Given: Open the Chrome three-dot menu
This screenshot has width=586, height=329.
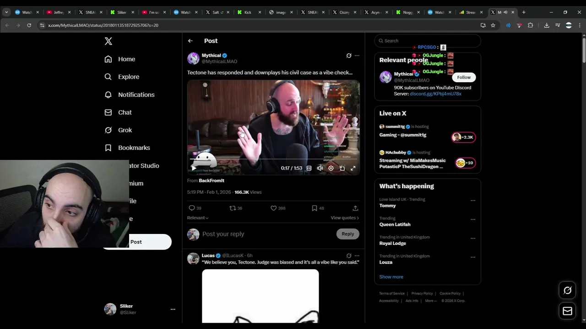Looking at the screenshot, I should [580, 25].
